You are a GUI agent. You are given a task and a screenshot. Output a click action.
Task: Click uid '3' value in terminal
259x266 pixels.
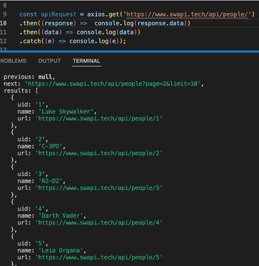click(40, 174)
